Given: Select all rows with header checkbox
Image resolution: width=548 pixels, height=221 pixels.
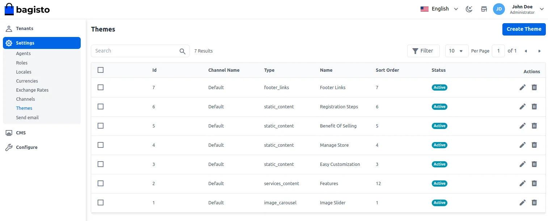Looking at the screenshot, I should (x=101, y=70).
